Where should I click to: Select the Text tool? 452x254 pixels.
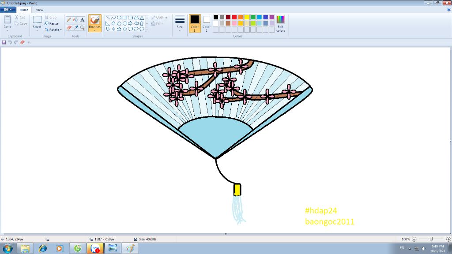point(82,19)
